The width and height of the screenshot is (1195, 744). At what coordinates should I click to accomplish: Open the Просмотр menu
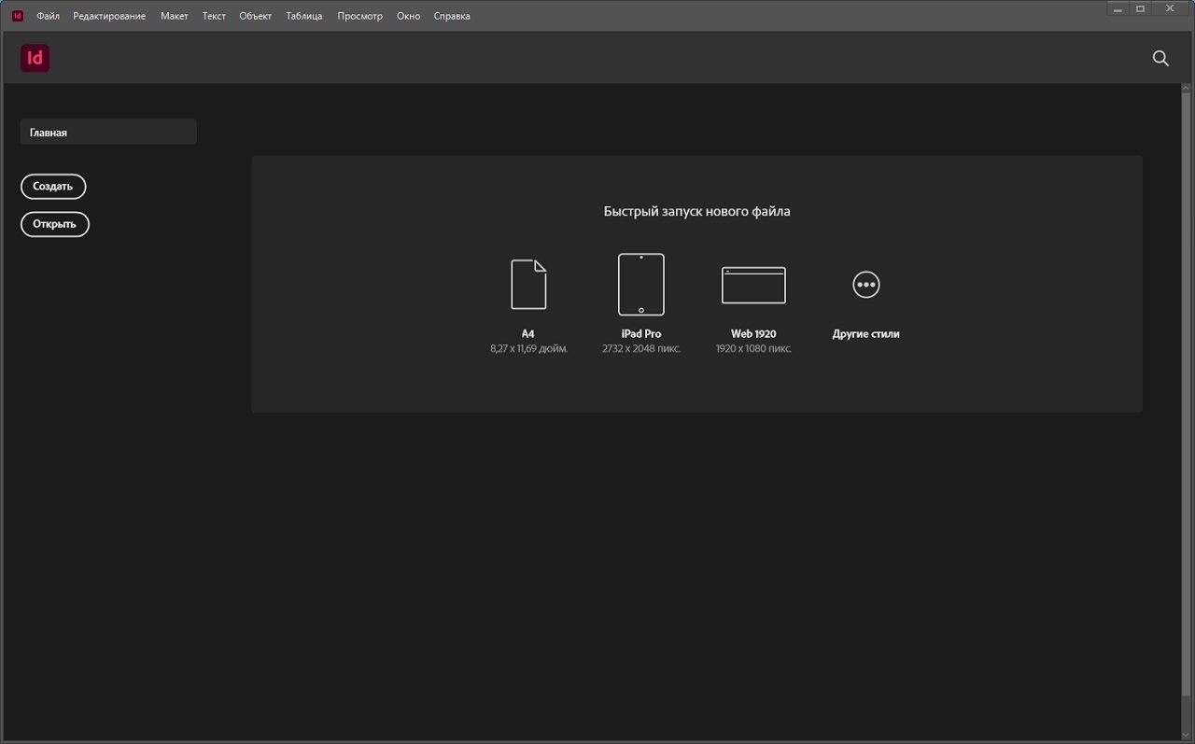point(359,16)
